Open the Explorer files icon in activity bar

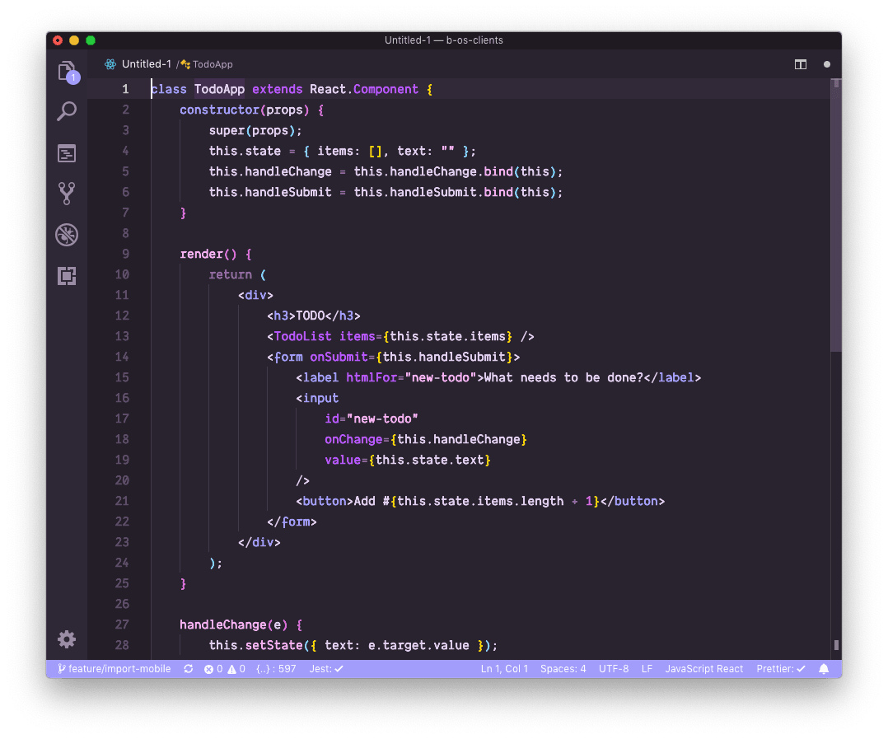coord(68,72)
